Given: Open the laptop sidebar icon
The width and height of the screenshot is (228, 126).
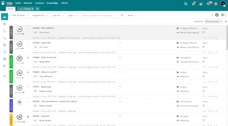Looking at the screenshot, I should click(x=5, y=52).
